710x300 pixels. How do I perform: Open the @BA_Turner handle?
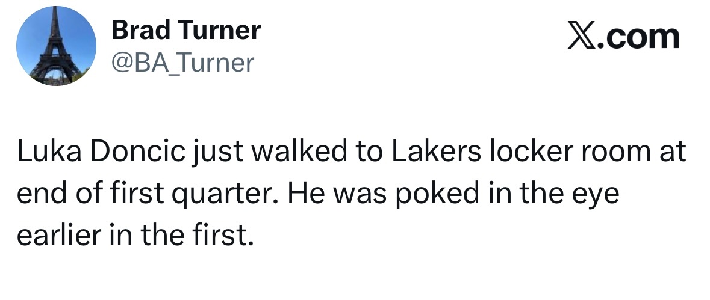[183, 62]
